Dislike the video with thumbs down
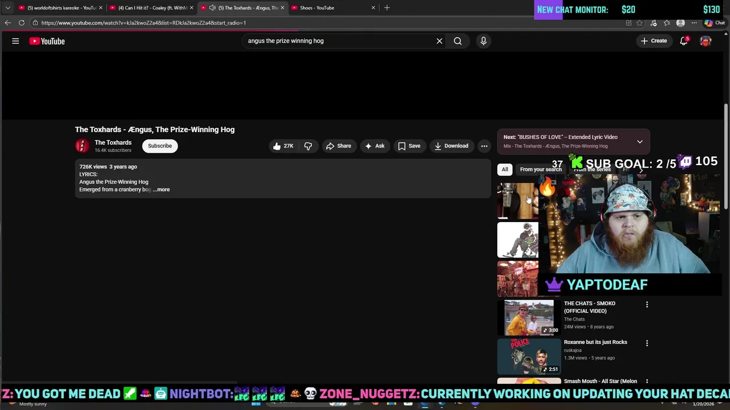The image size is (730, 410). click(308, 146)
